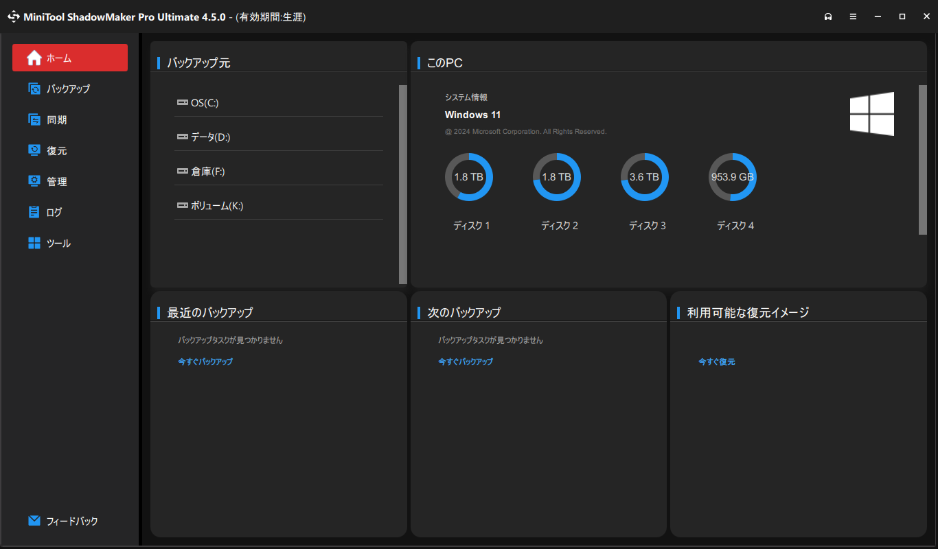Select the データ(D:) entry text
The width and height of the screenshot is (938, 549).
tap(211, 137)
